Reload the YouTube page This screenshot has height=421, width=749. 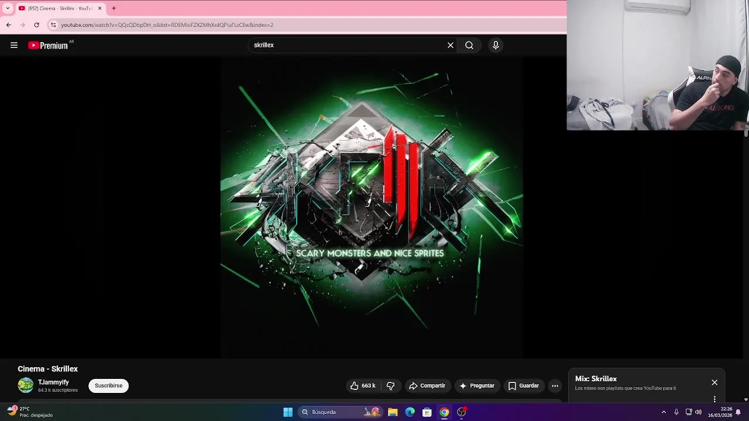click(36, 25)
